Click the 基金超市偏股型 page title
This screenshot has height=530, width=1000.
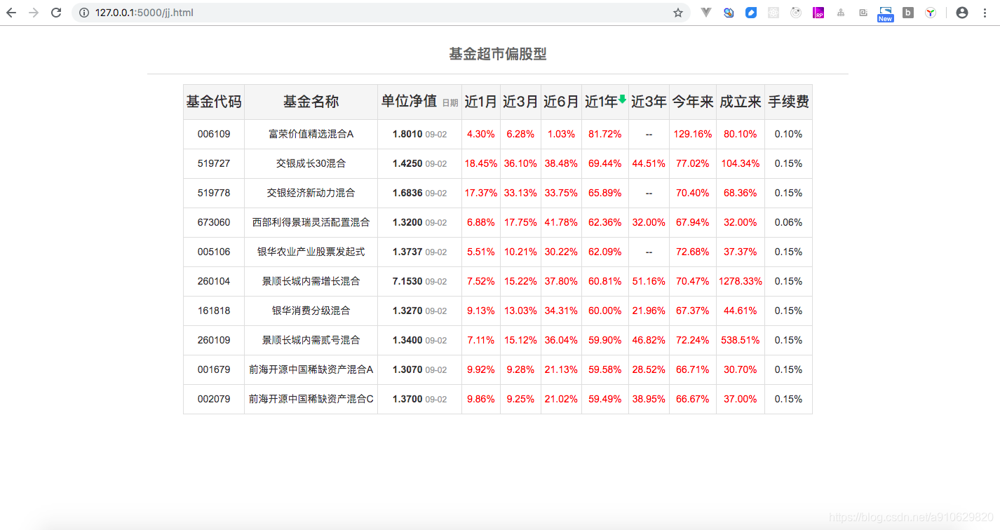498,54
